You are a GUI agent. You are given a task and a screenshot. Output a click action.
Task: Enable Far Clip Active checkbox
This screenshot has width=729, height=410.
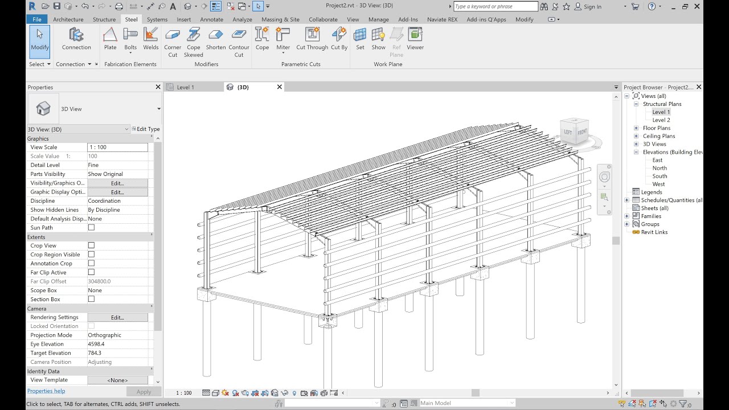tap(91, 272)
